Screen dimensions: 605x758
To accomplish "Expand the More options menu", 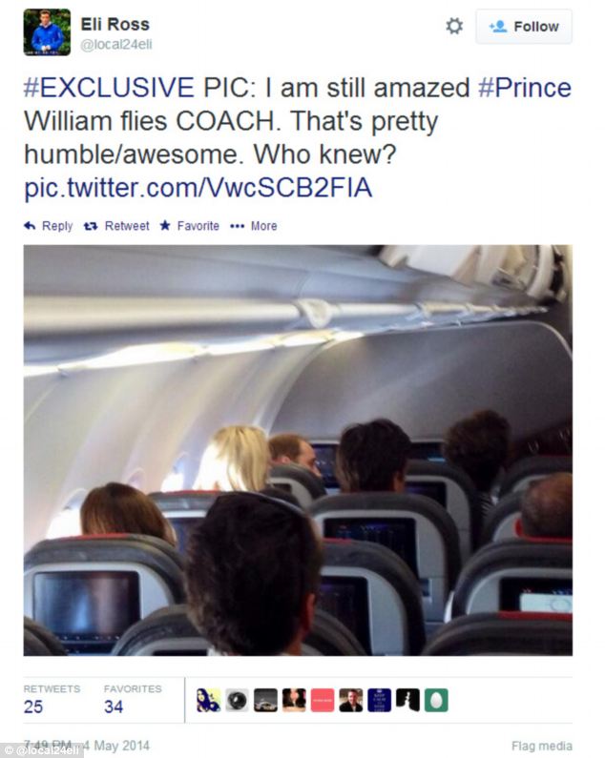I will click(x=254, y=226).
